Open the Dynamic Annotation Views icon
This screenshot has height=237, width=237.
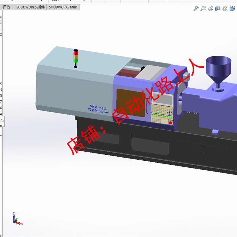[x=225, y=8]
